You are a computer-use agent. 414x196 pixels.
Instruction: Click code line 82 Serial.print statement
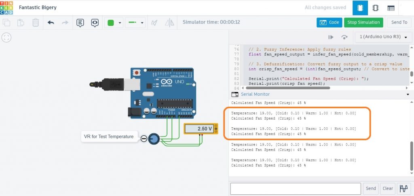click(x=308, y=79)
